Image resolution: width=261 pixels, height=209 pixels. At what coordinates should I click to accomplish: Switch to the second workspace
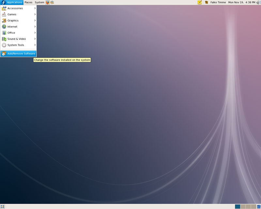243,207
